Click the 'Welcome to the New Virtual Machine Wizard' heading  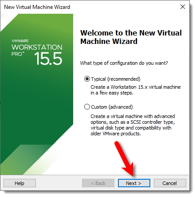pyautogui.click(x=131, y=37)
